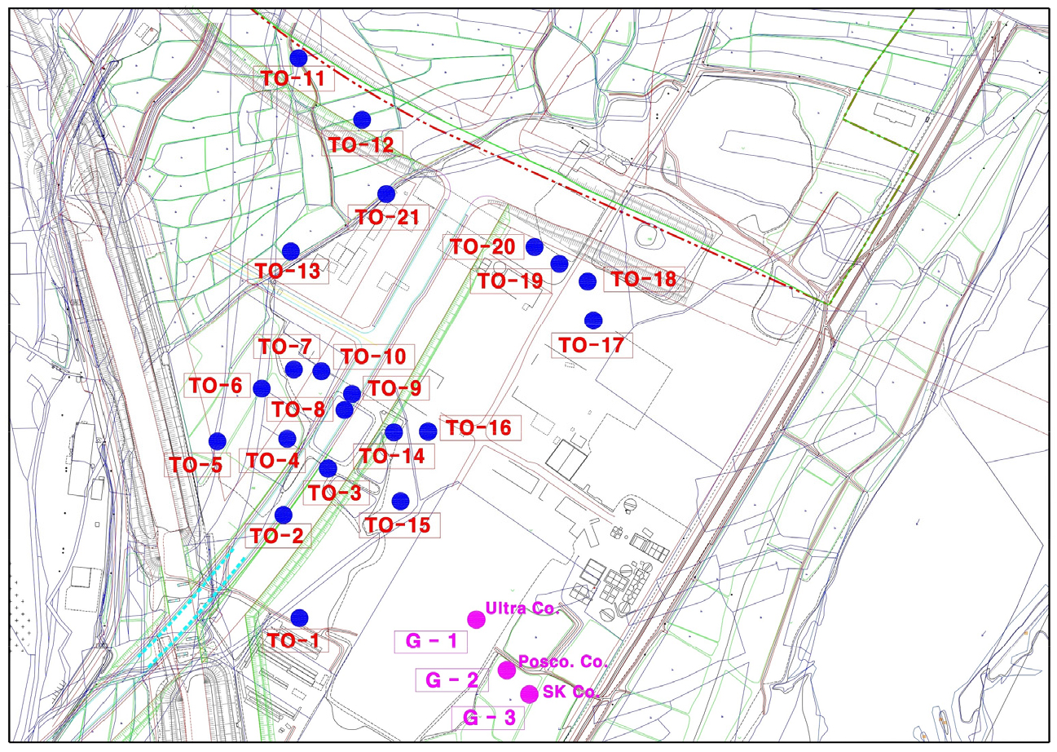Click the blue marker for TO-21
The width and height of the screenshot is (1057, 752).
pos(386,193)
